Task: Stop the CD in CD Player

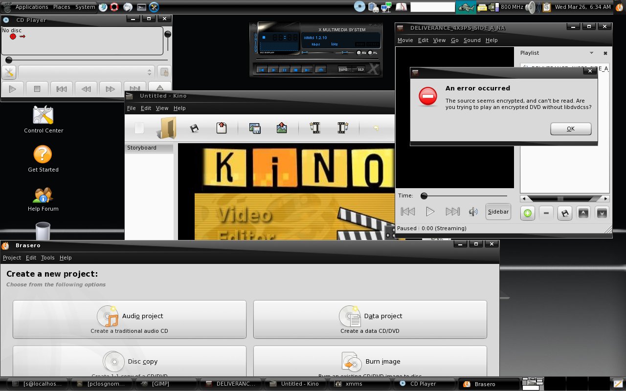Action: [37, 89]
